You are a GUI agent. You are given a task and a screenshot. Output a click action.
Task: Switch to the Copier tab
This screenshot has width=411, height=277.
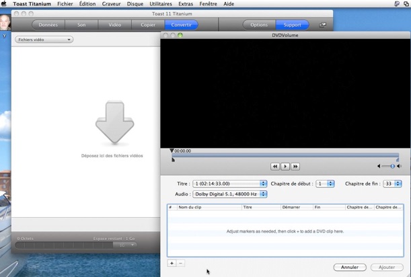(148, 25)
